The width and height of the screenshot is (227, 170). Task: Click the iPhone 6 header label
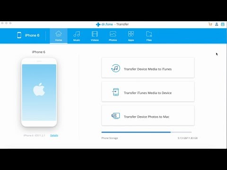32,35
